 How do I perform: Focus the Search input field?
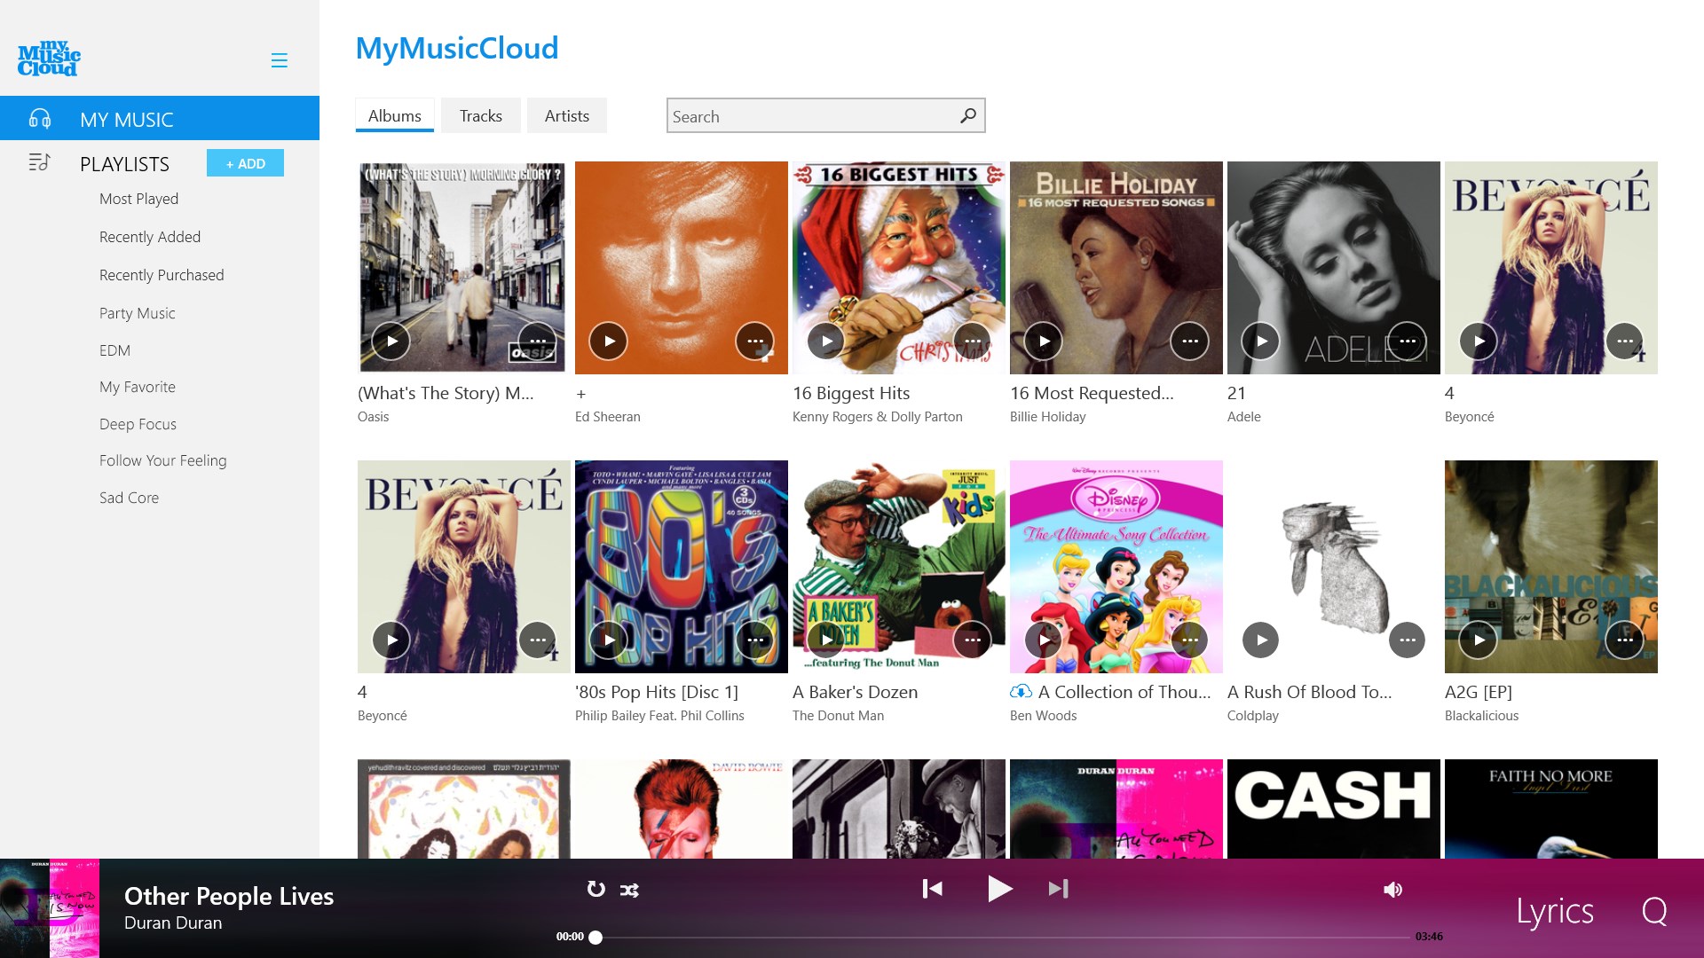825,115
